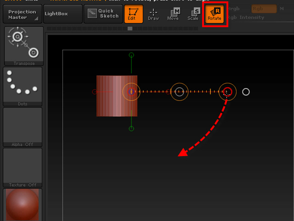The image size is (294, 221).
Task: Click the middle transpose line circle
Action: (180, 92)
